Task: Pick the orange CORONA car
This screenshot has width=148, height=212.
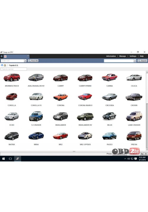Action: [x=60, y=97]
